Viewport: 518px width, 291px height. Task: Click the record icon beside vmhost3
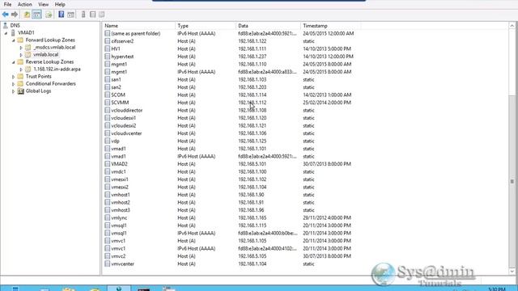(108, 210)
